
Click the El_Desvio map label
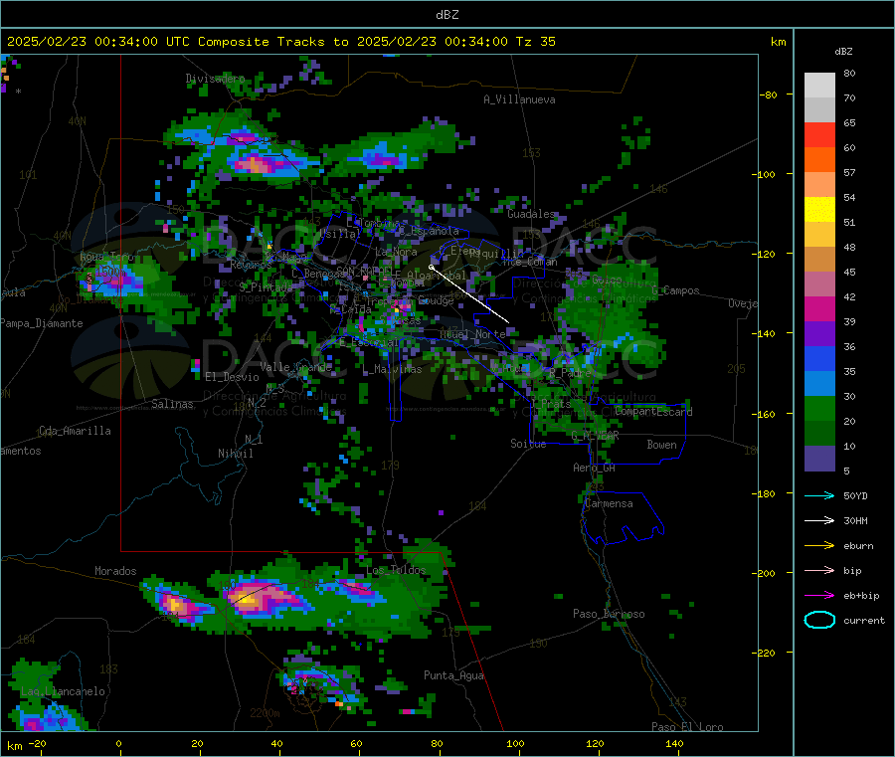pos(233,377)
